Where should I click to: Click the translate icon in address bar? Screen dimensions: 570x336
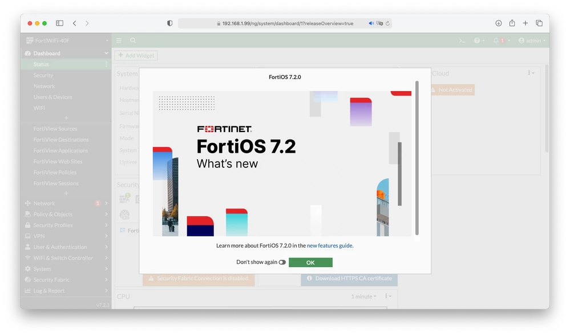[x=379, y=23]
